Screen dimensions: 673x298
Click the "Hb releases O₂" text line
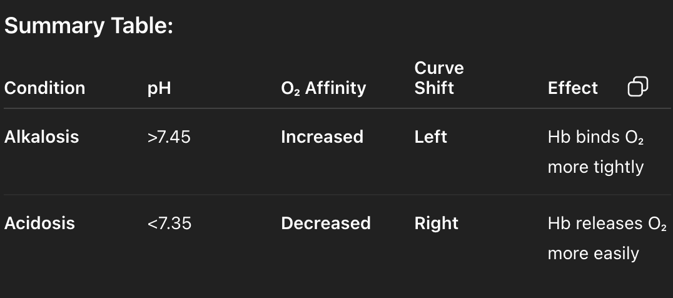(607, 223)
